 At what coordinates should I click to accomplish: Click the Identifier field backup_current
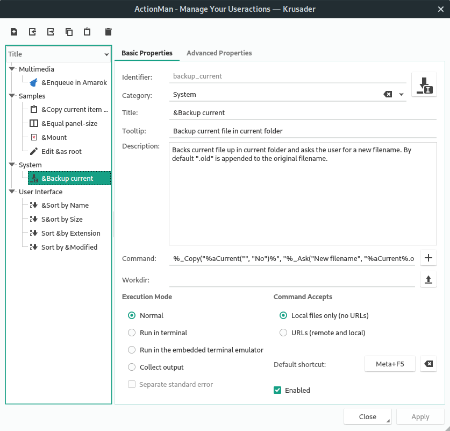pos(288,76)
